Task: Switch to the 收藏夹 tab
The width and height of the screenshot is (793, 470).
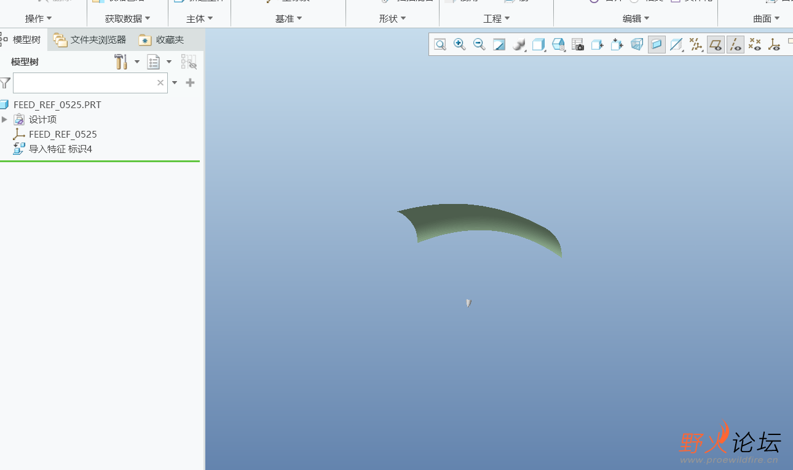Action: [x=162, y=40]
